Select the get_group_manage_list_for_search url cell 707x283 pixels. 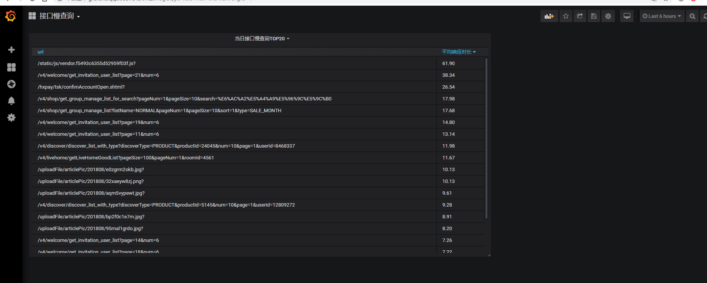234,99
